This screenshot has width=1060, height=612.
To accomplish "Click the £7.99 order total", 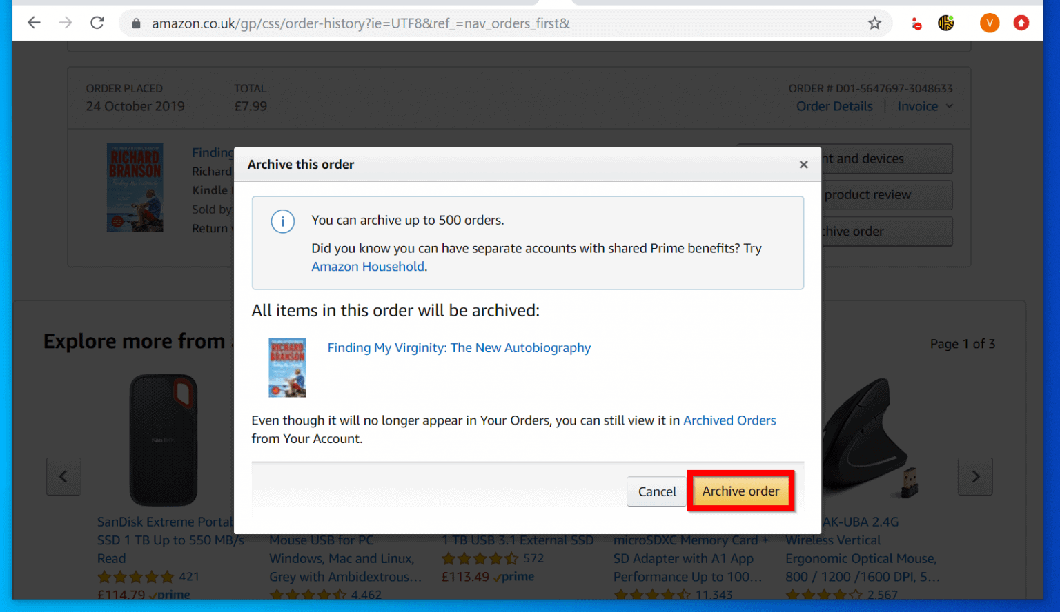I will click(251, 106).
